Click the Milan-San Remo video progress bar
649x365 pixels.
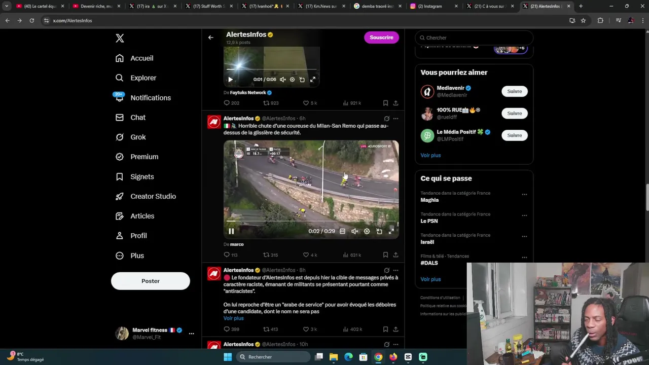pos(311,222)
